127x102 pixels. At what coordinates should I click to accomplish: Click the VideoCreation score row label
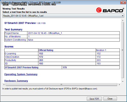[12, 57]
